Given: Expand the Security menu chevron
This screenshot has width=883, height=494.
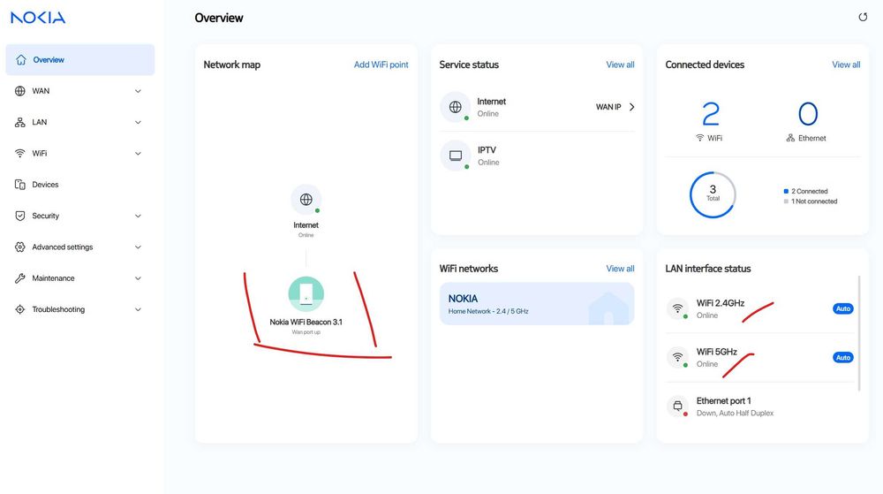Looking at the screenshot, I should tap(138, 216).
